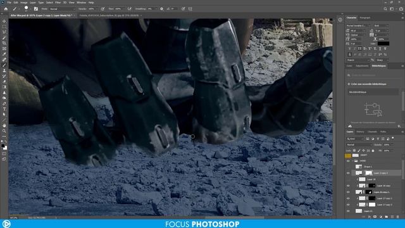The height and width of the screenshot is (228, 405).
Task: Select the Move tool
Action: 4,21
